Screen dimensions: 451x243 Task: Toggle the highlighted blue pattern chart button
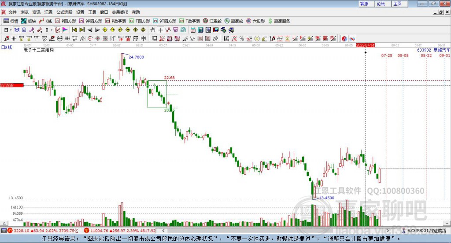click(x=17, y=30)
